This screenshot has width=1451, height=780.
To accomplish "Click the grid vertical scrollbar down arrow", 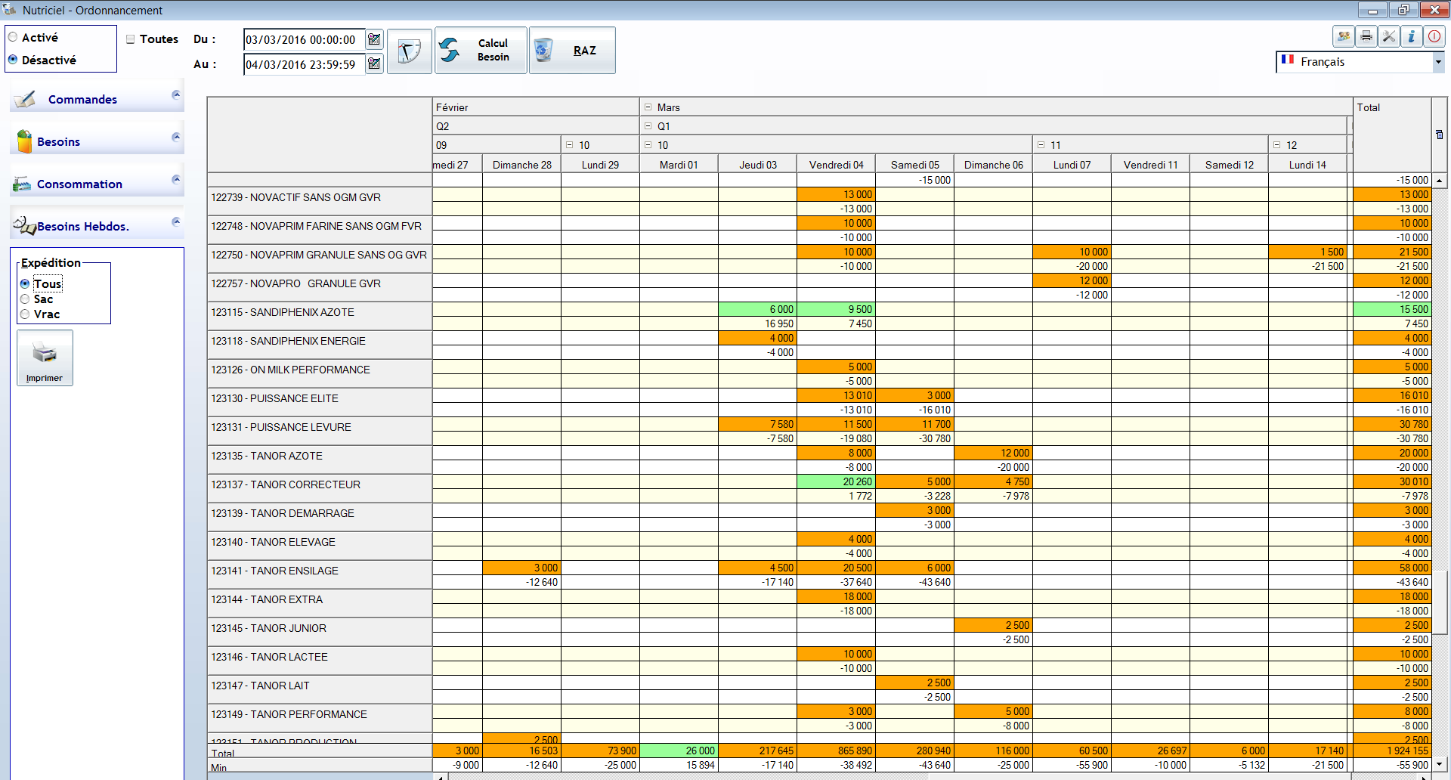I will pyautogui.click(x=1440, y=763).
